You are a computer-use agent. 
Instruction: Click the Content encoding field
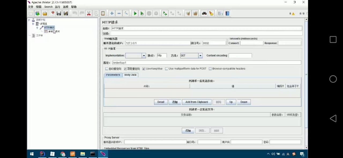(240, 56)
